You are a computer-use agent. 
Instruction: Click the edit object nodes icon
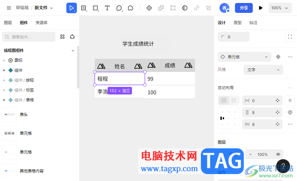pos(173,8)
